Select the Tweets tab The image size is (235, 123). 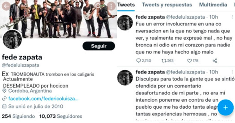[126, 5]
